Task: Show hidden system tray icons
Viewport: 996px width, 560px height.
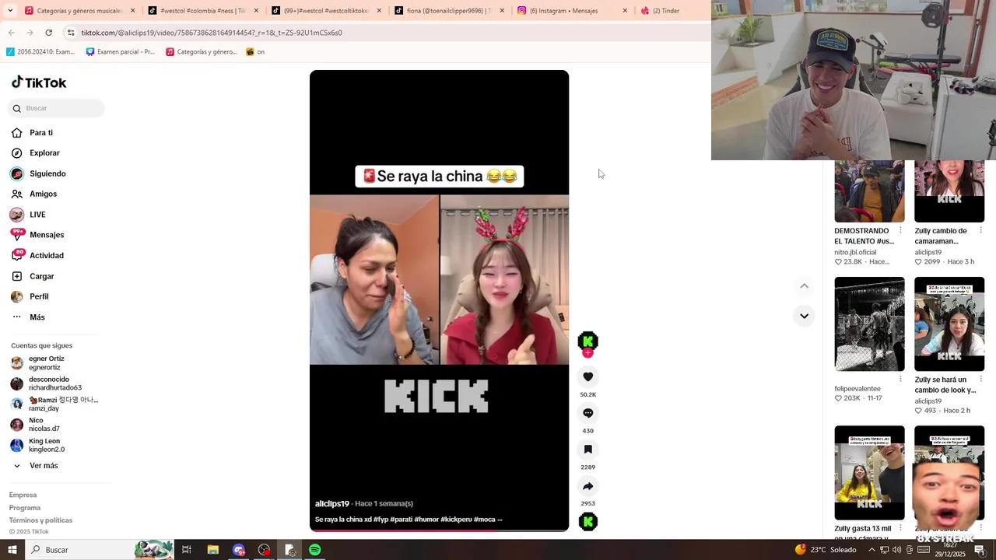Action: tap(871, 550)
